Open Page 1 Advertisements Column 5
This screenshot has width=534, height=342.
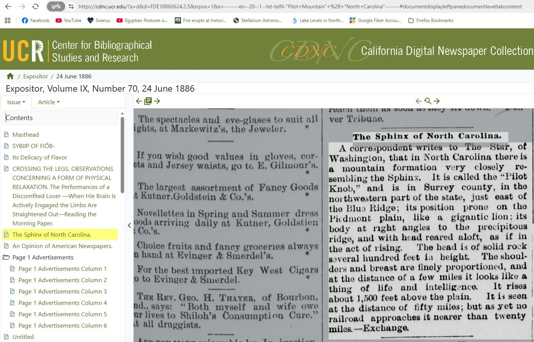point(62,314)
